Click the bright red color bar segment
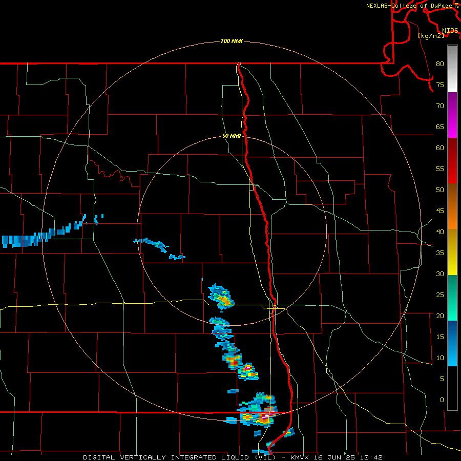 [452, 161]
